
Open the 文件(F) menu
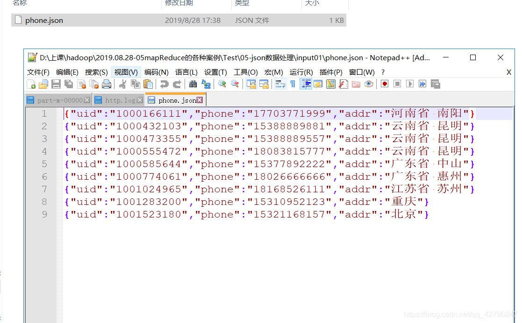pyautogui.click(x=38, y=72)
